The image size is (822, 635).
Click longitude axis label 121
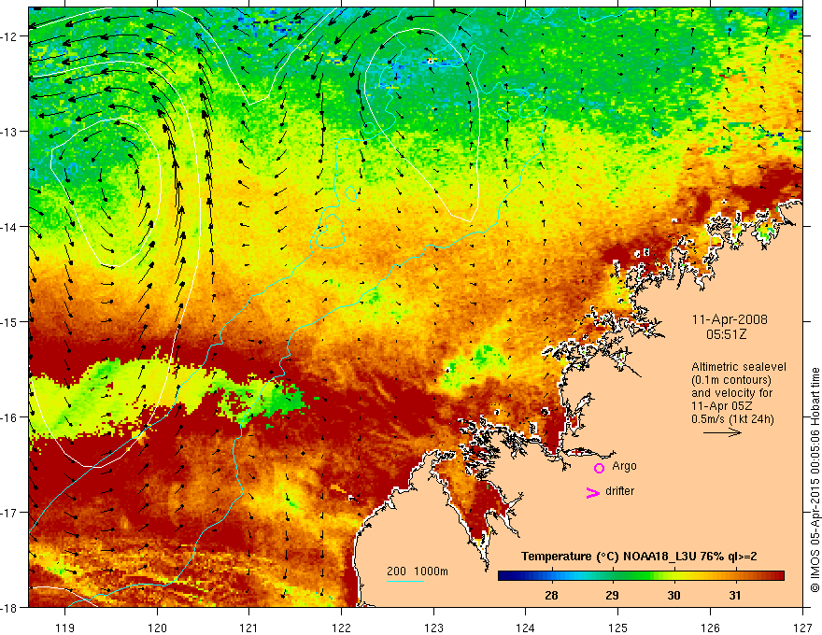249,628
